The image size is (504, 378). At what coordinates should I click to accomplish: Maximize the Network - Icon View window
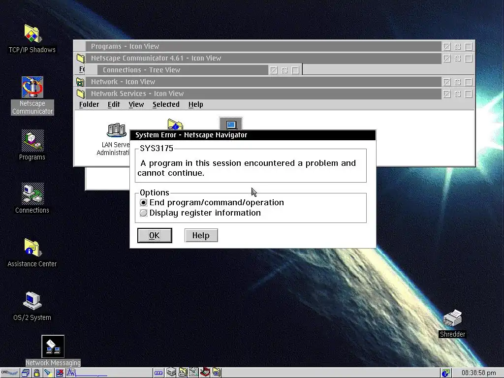pos(469,82)
